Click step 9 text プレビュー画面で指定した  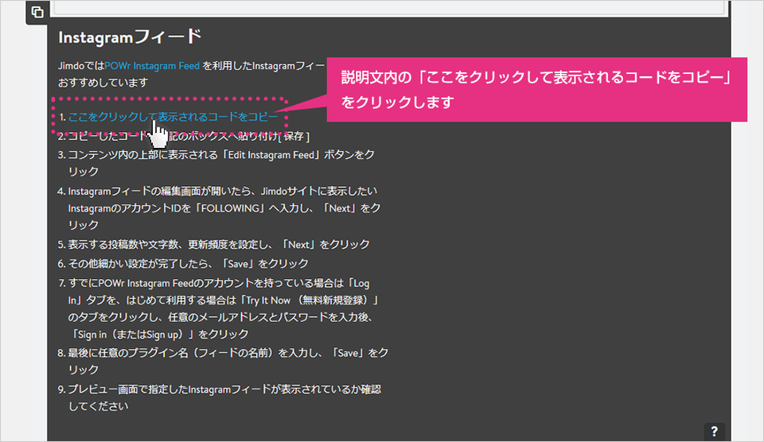(224, 397)
